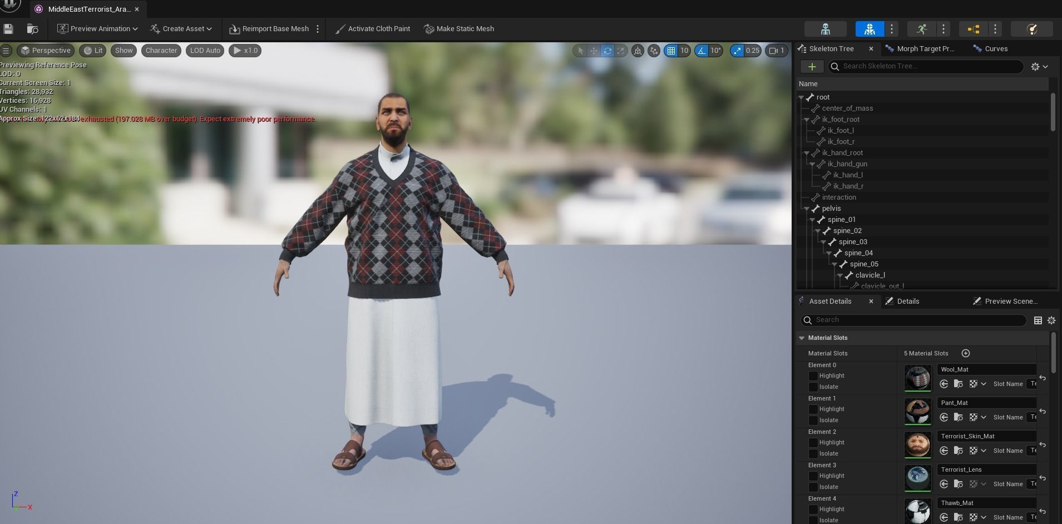Collapse the root bone in Skeleton Tree
This screenshot has width=1062, height=524.
pyautogui.click(x=802, y=97)
